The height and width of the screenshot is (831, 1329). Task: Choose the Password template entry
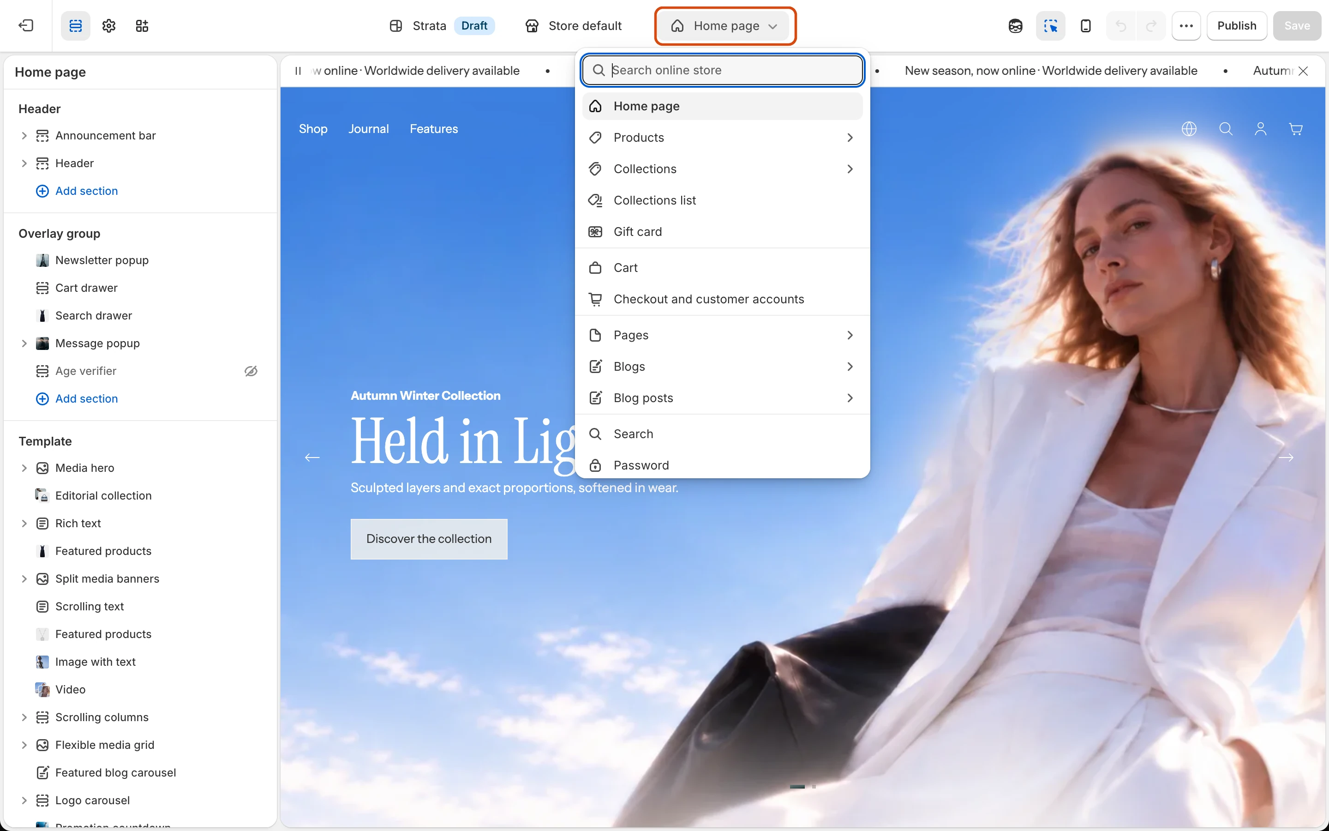pyautogui.click(x=723, y=465)
